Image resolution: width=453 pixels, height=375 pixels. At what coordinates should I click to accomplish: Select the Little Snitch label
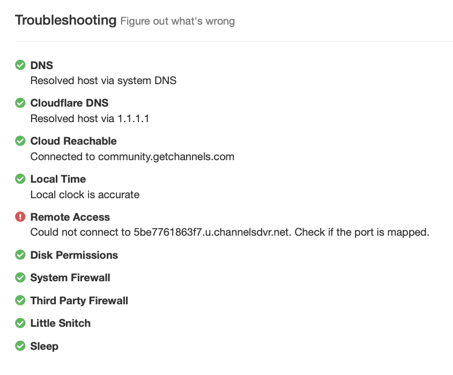60,323
